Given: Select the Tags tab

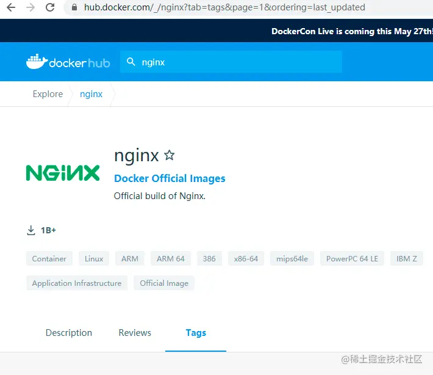Looking at the screenshot, I should click(x=196, y=333).
